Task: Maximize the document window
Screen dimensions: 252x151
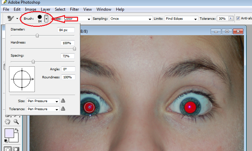Action: click(227, 31)
